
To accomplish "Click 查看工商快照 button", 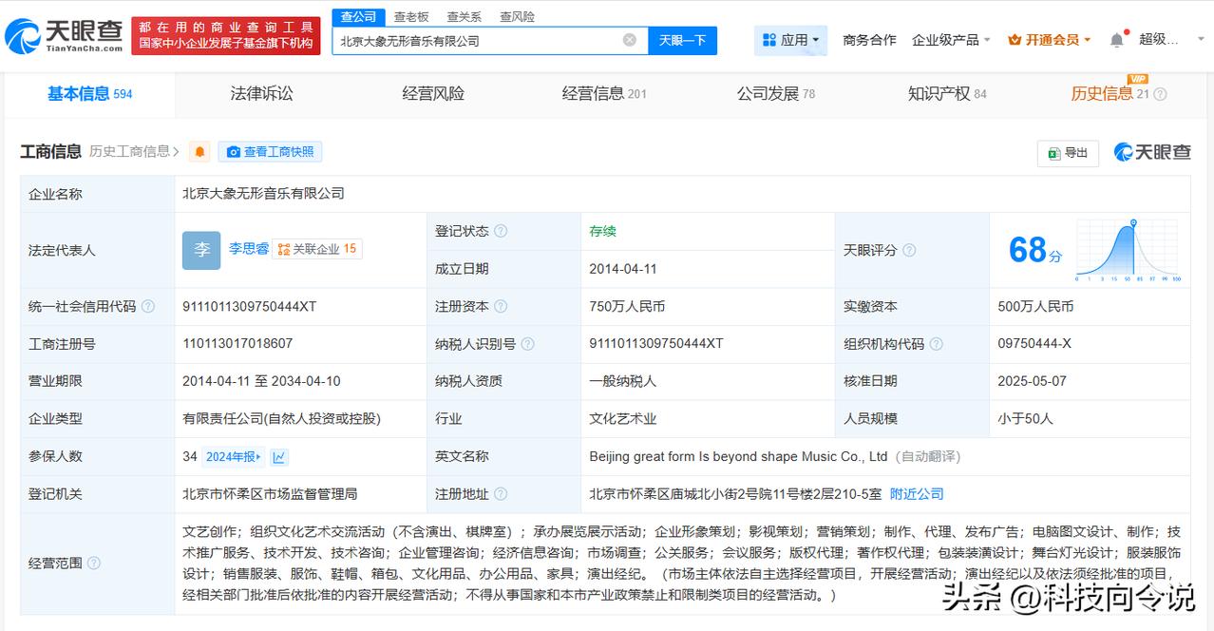I will point(270,152).
